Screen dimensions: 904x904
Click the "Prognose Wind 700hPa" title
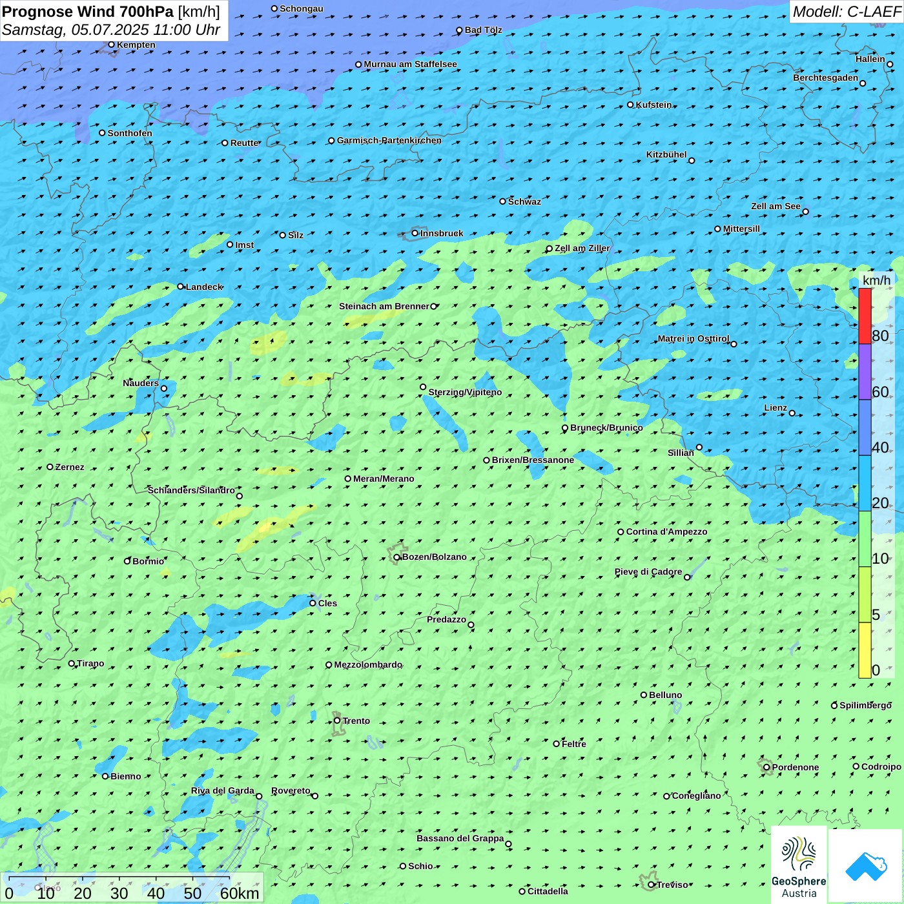(88, 12)
